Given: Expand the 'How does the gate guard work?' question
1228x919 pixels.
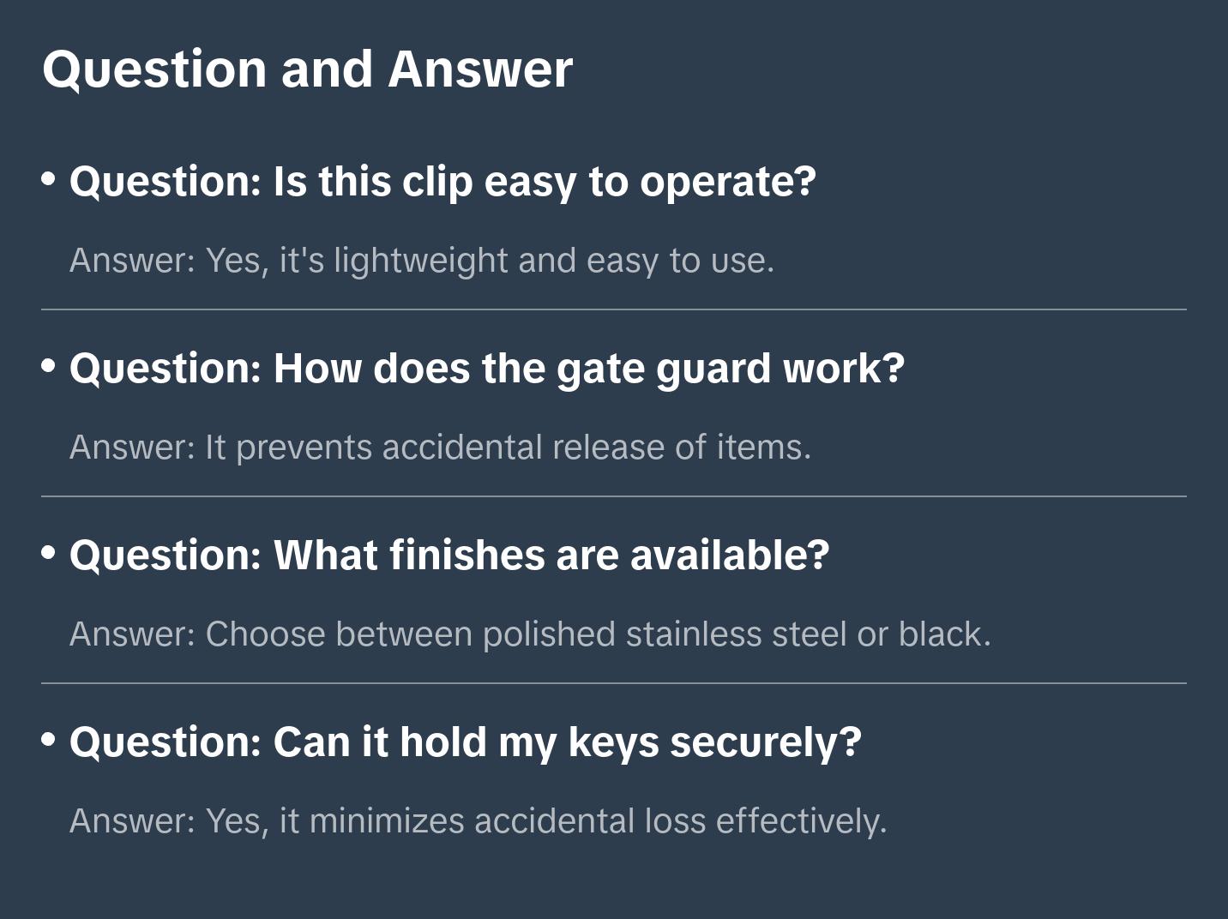Looking at the screenshot, I should tap(486, 369).
